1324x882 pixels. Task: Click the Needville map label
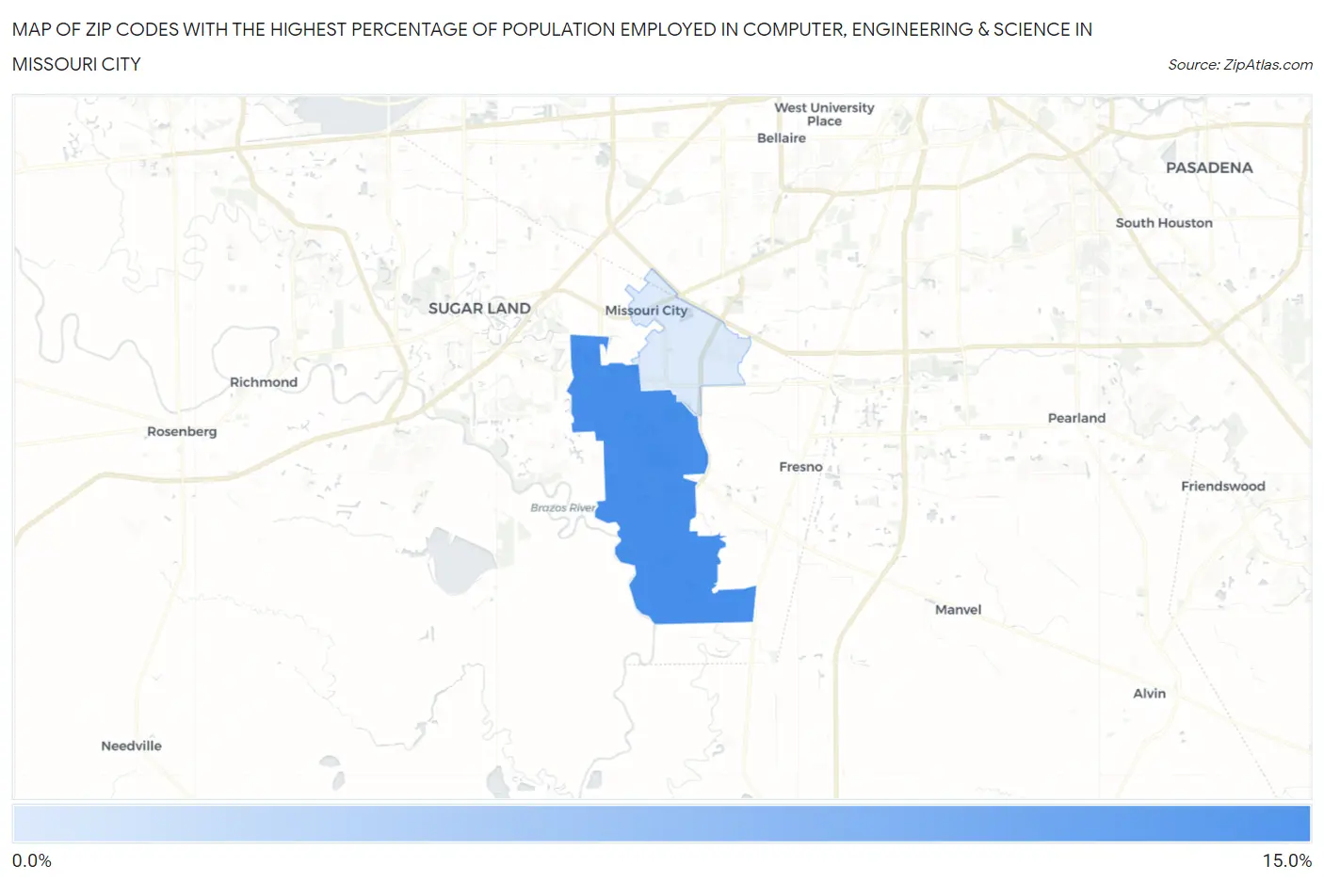pos(131,746)
